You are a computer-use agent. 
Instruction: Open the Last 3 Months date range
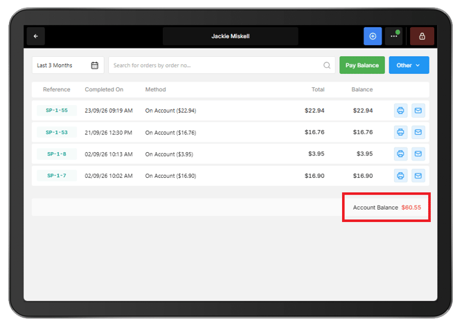tap(68, 65)
